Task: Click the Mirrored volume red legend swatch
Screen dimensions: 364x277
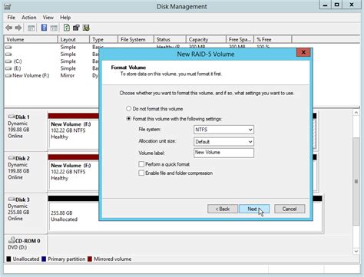Action: click(90, 259)
